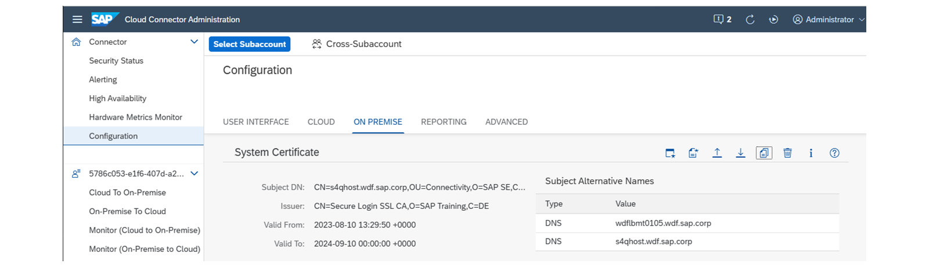Image resolution: width=929 pixels, height=267 pixels.
Task: Open On-Premise To Cloud
Action: [127, 211]
